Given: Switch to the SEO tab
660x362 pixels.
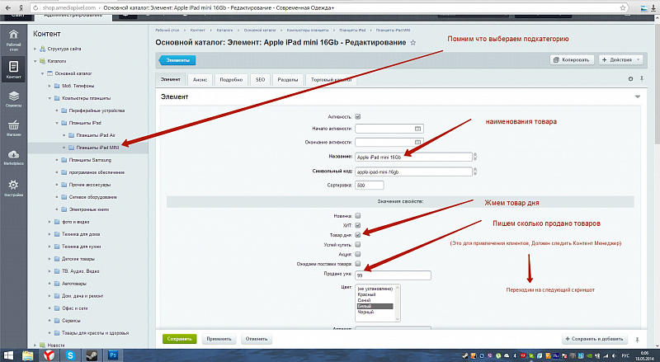Looking at the screenshot, I should tap(260, 79).
